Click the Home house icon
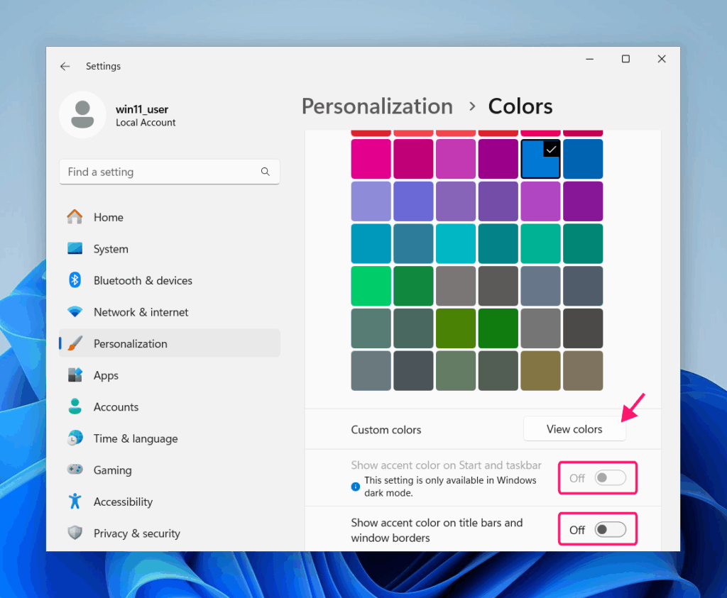The width and height of the screenshot is (727, 598). point(75,217)
